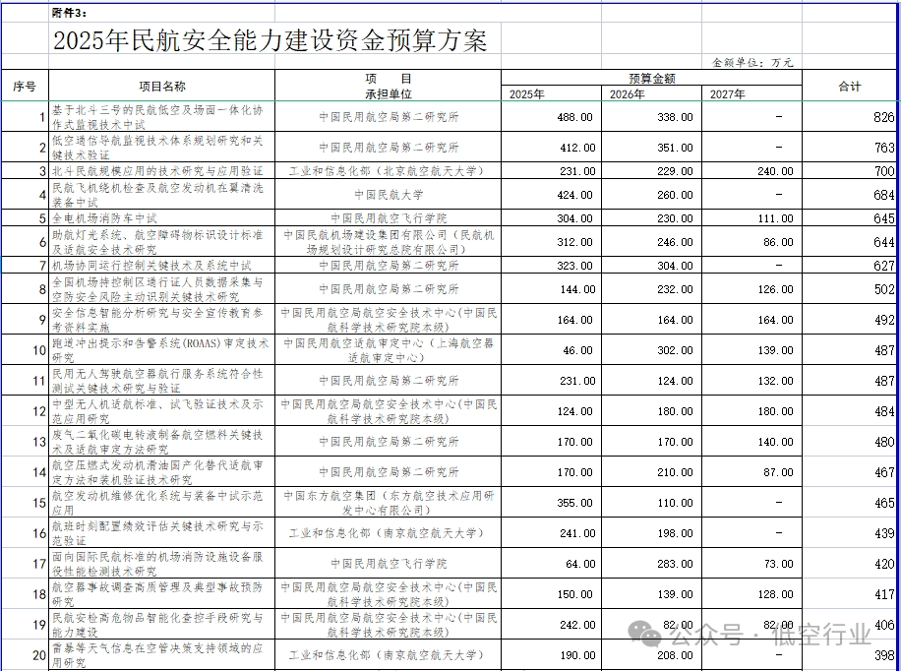
Task: Click the 424.00 value in row 4
Action: point(552,195)
